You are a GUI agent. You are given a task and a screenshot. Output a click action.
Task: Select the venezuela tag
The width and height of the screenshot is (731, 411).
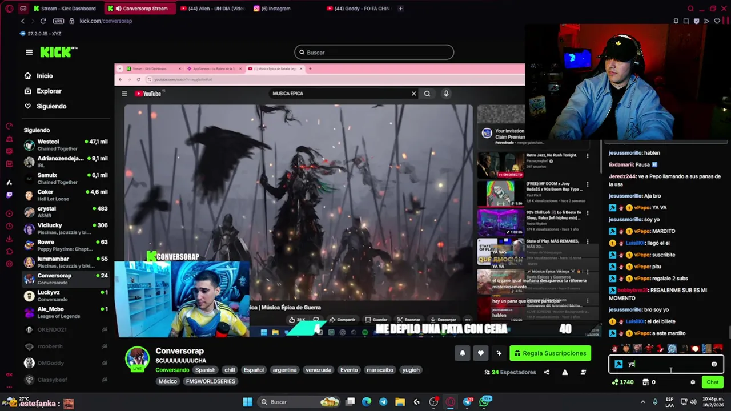318,370
